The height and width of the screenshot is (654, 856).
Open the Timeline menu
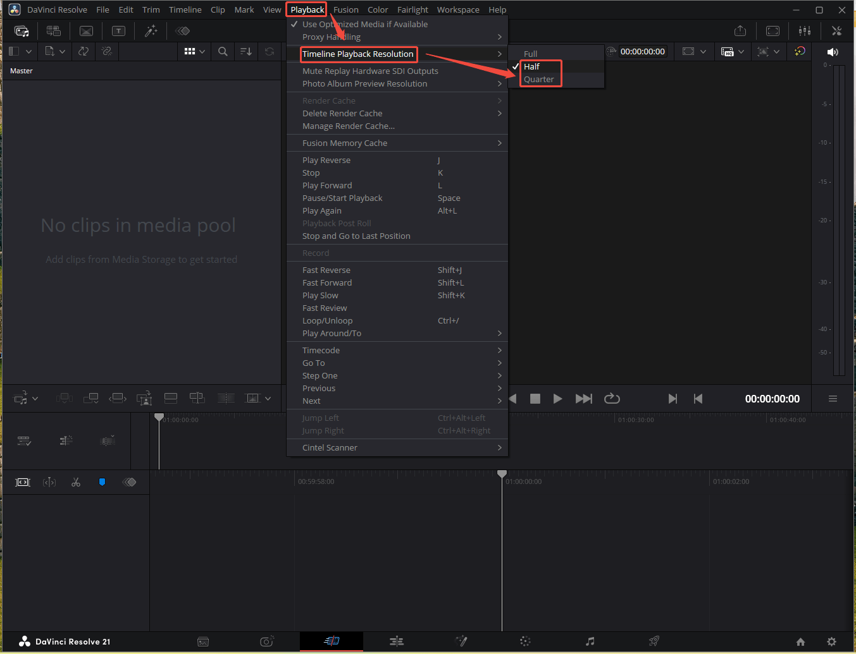pos(185,9)
